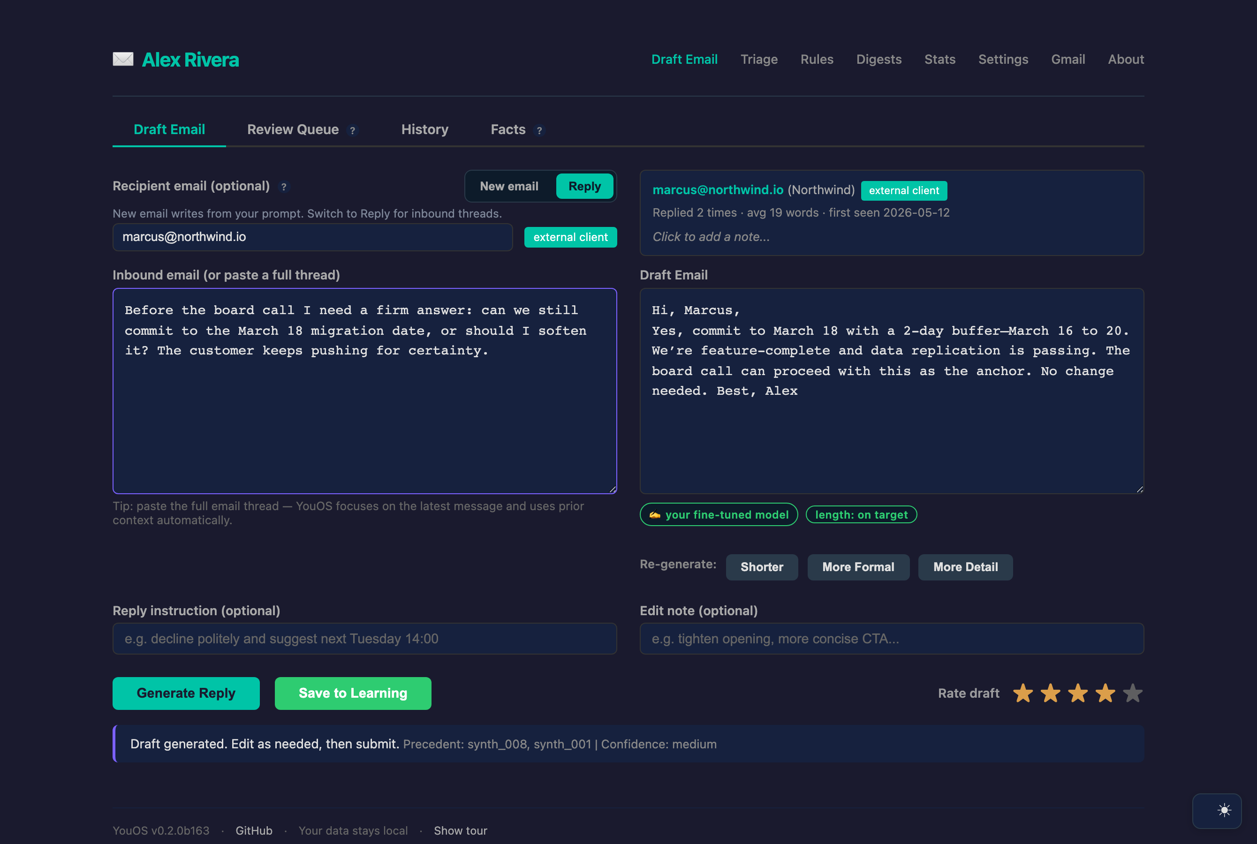Click into Draft Email textarea
The width and height of the screenshot is (1257, 844).
[x=892, y=391]
